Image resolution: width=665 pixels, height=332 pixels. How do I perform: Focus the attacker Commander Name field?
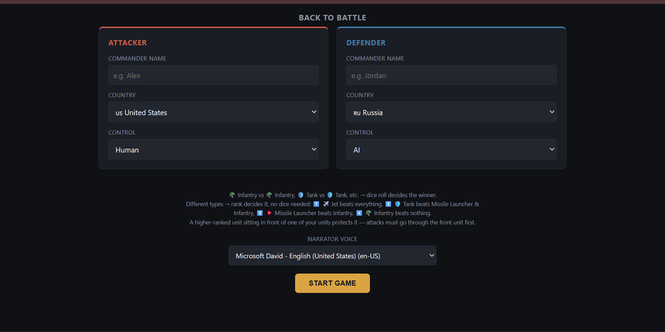coord(213,75)
